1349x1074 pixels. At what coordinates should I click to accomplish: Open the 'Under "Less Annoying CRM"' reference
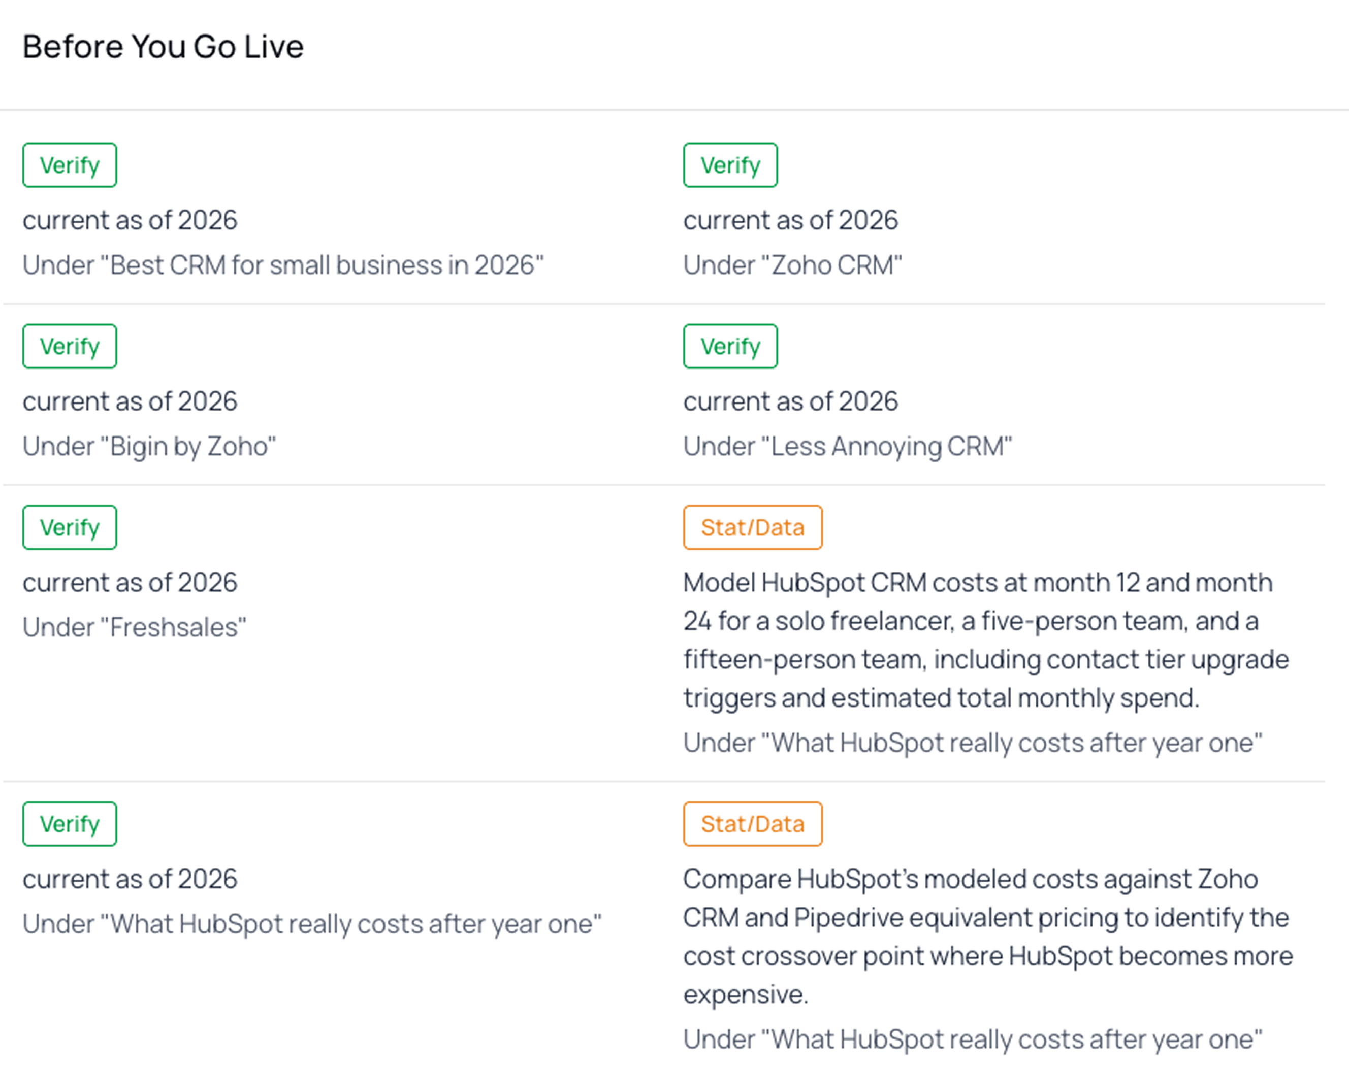[848, 446]
